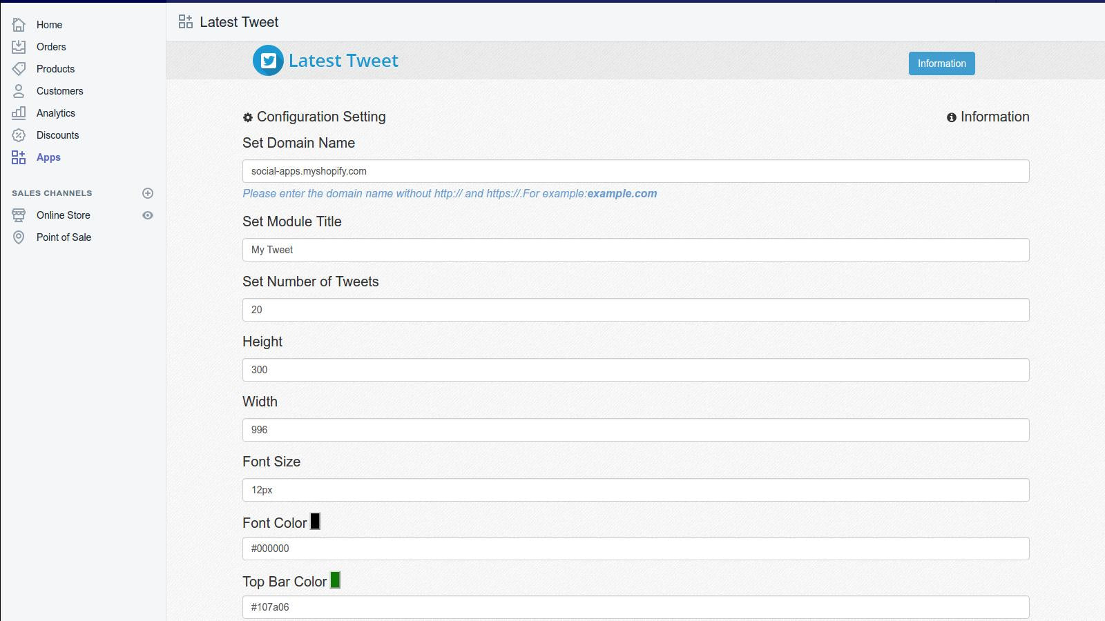Screen dimensions: 1105x621
Task: Open Orders using its sidebar icon
Action: click(19, 46)
